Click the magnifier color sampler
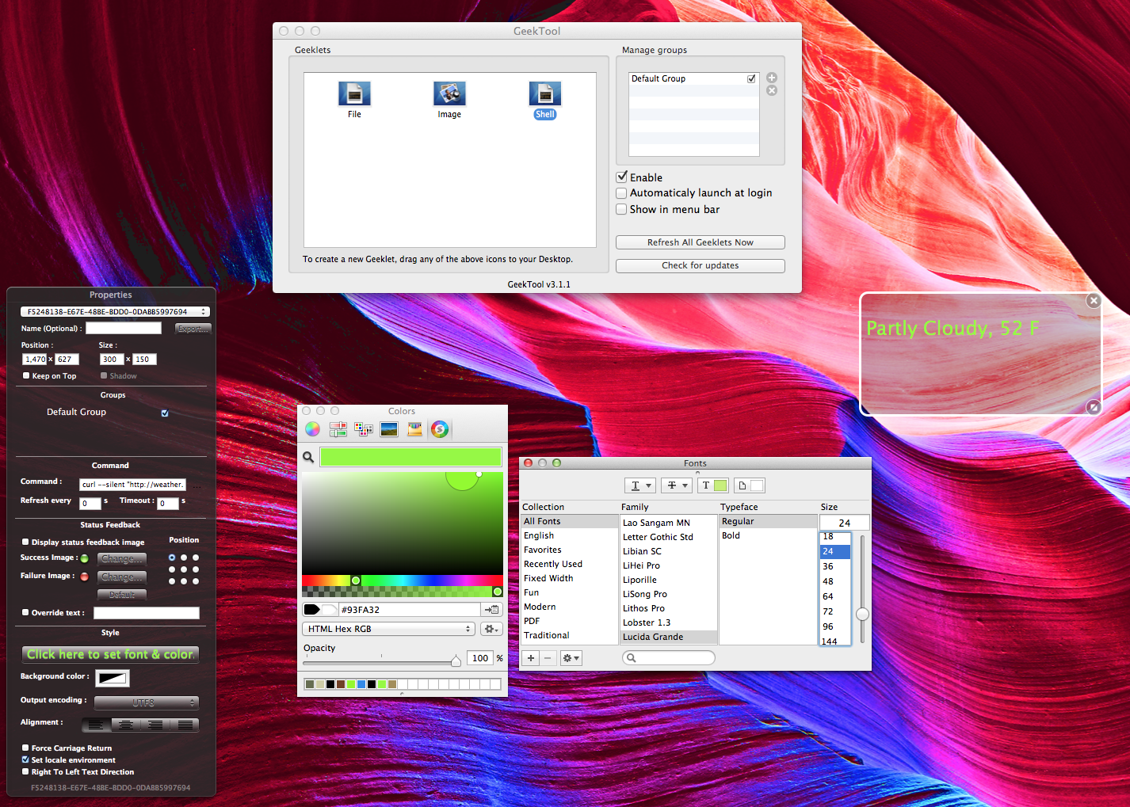 coord(308,457)
